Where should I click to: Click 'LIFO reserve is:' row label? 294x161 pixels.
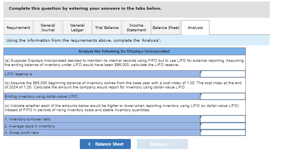19,74
